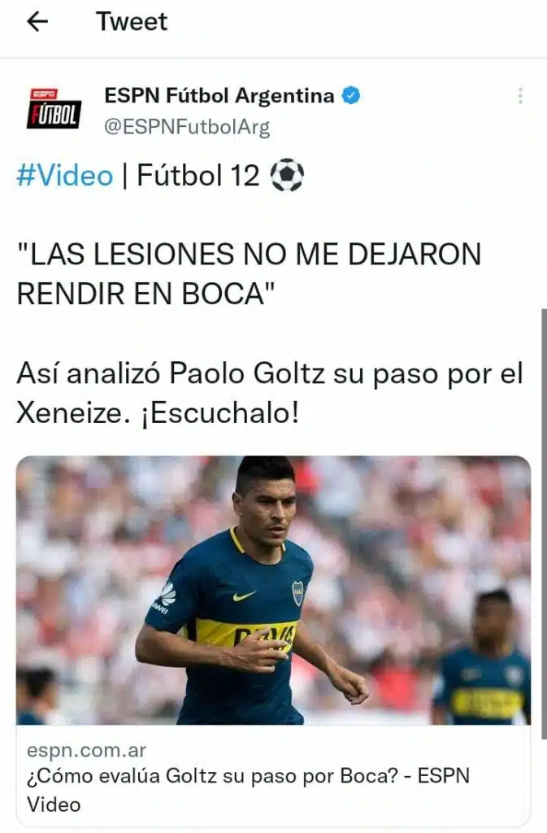
Task: Open the ESPN Fútbol Argentina display name
Action: tap(219, 96)
